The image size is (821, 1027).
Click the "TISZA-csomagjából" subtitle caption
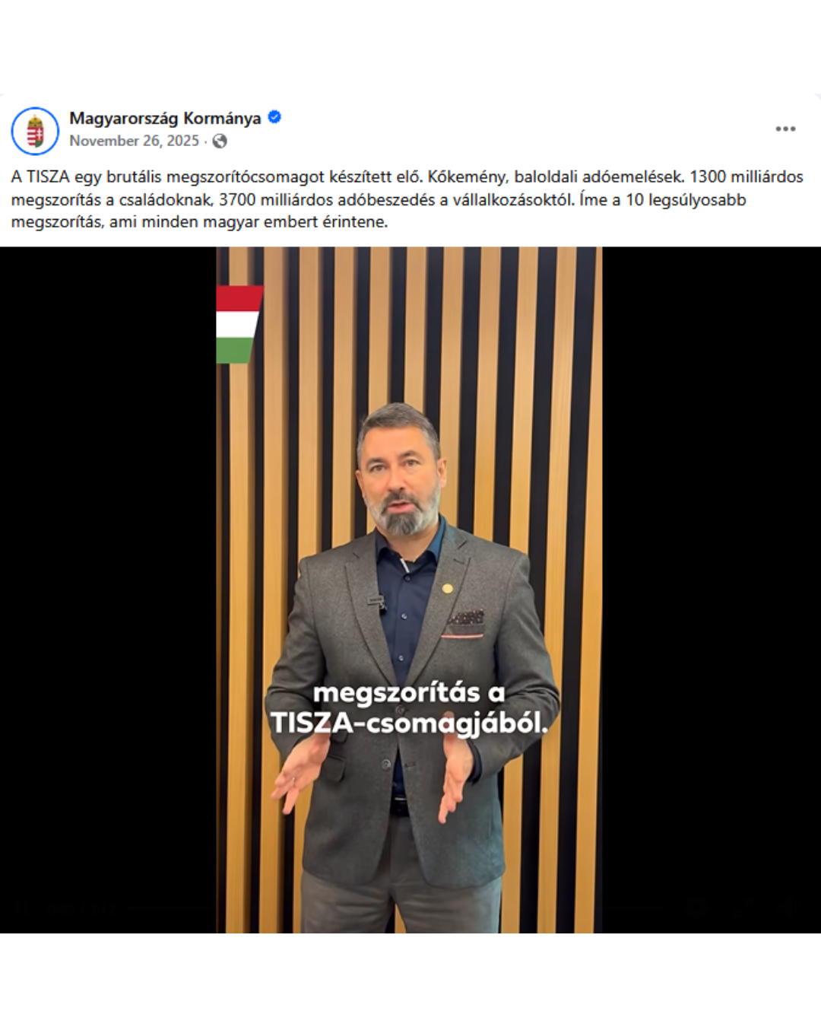pos(409,723)
